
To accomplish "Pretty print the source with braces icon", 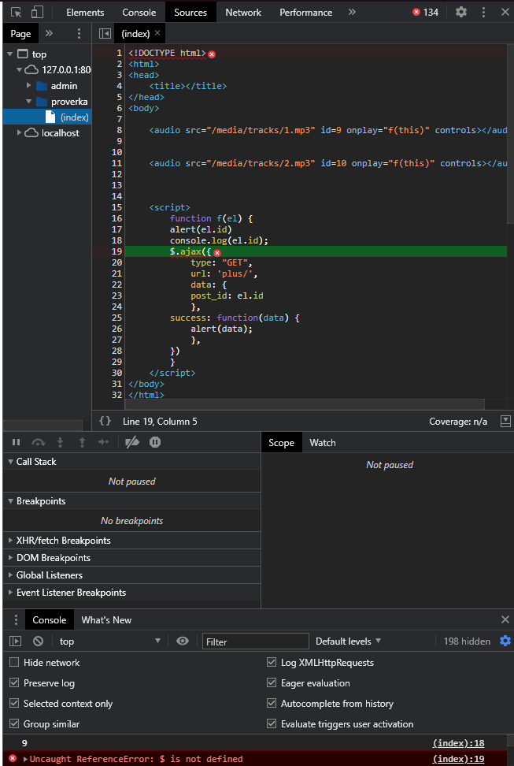I will tap(105, 421).
